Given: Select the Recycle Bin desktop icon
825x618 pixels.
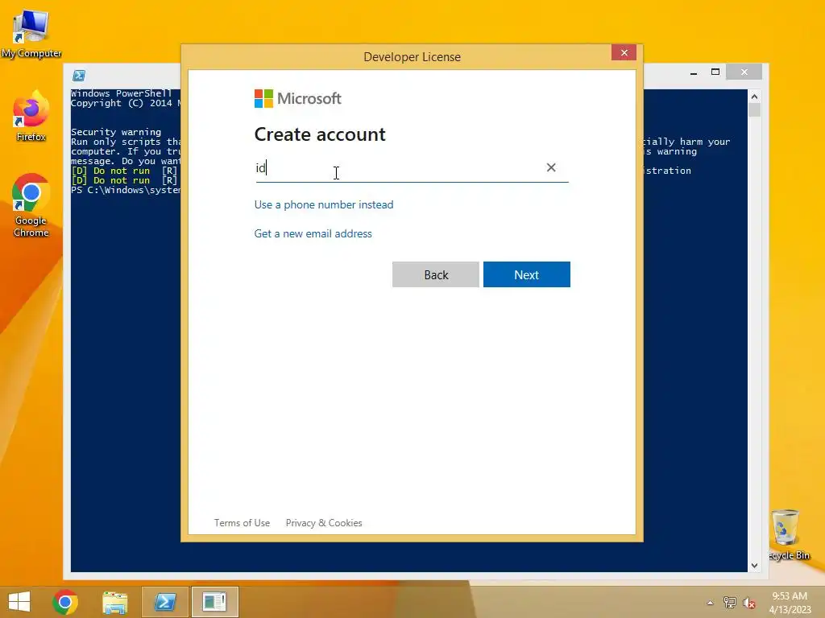Looking at the screenshot, I should coord(787,534).
